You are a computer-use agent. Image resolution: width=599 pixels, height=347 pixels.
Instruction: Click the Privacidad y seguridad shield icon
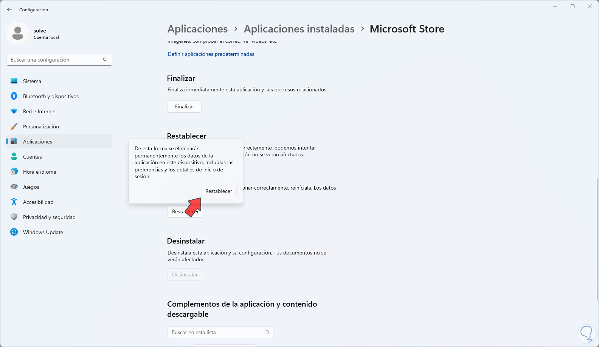click(x=14, y=217)
